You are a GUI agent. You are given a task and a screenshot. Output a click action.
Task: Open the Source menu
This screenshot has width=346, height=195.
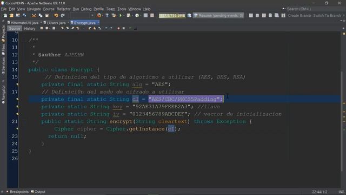49,9
